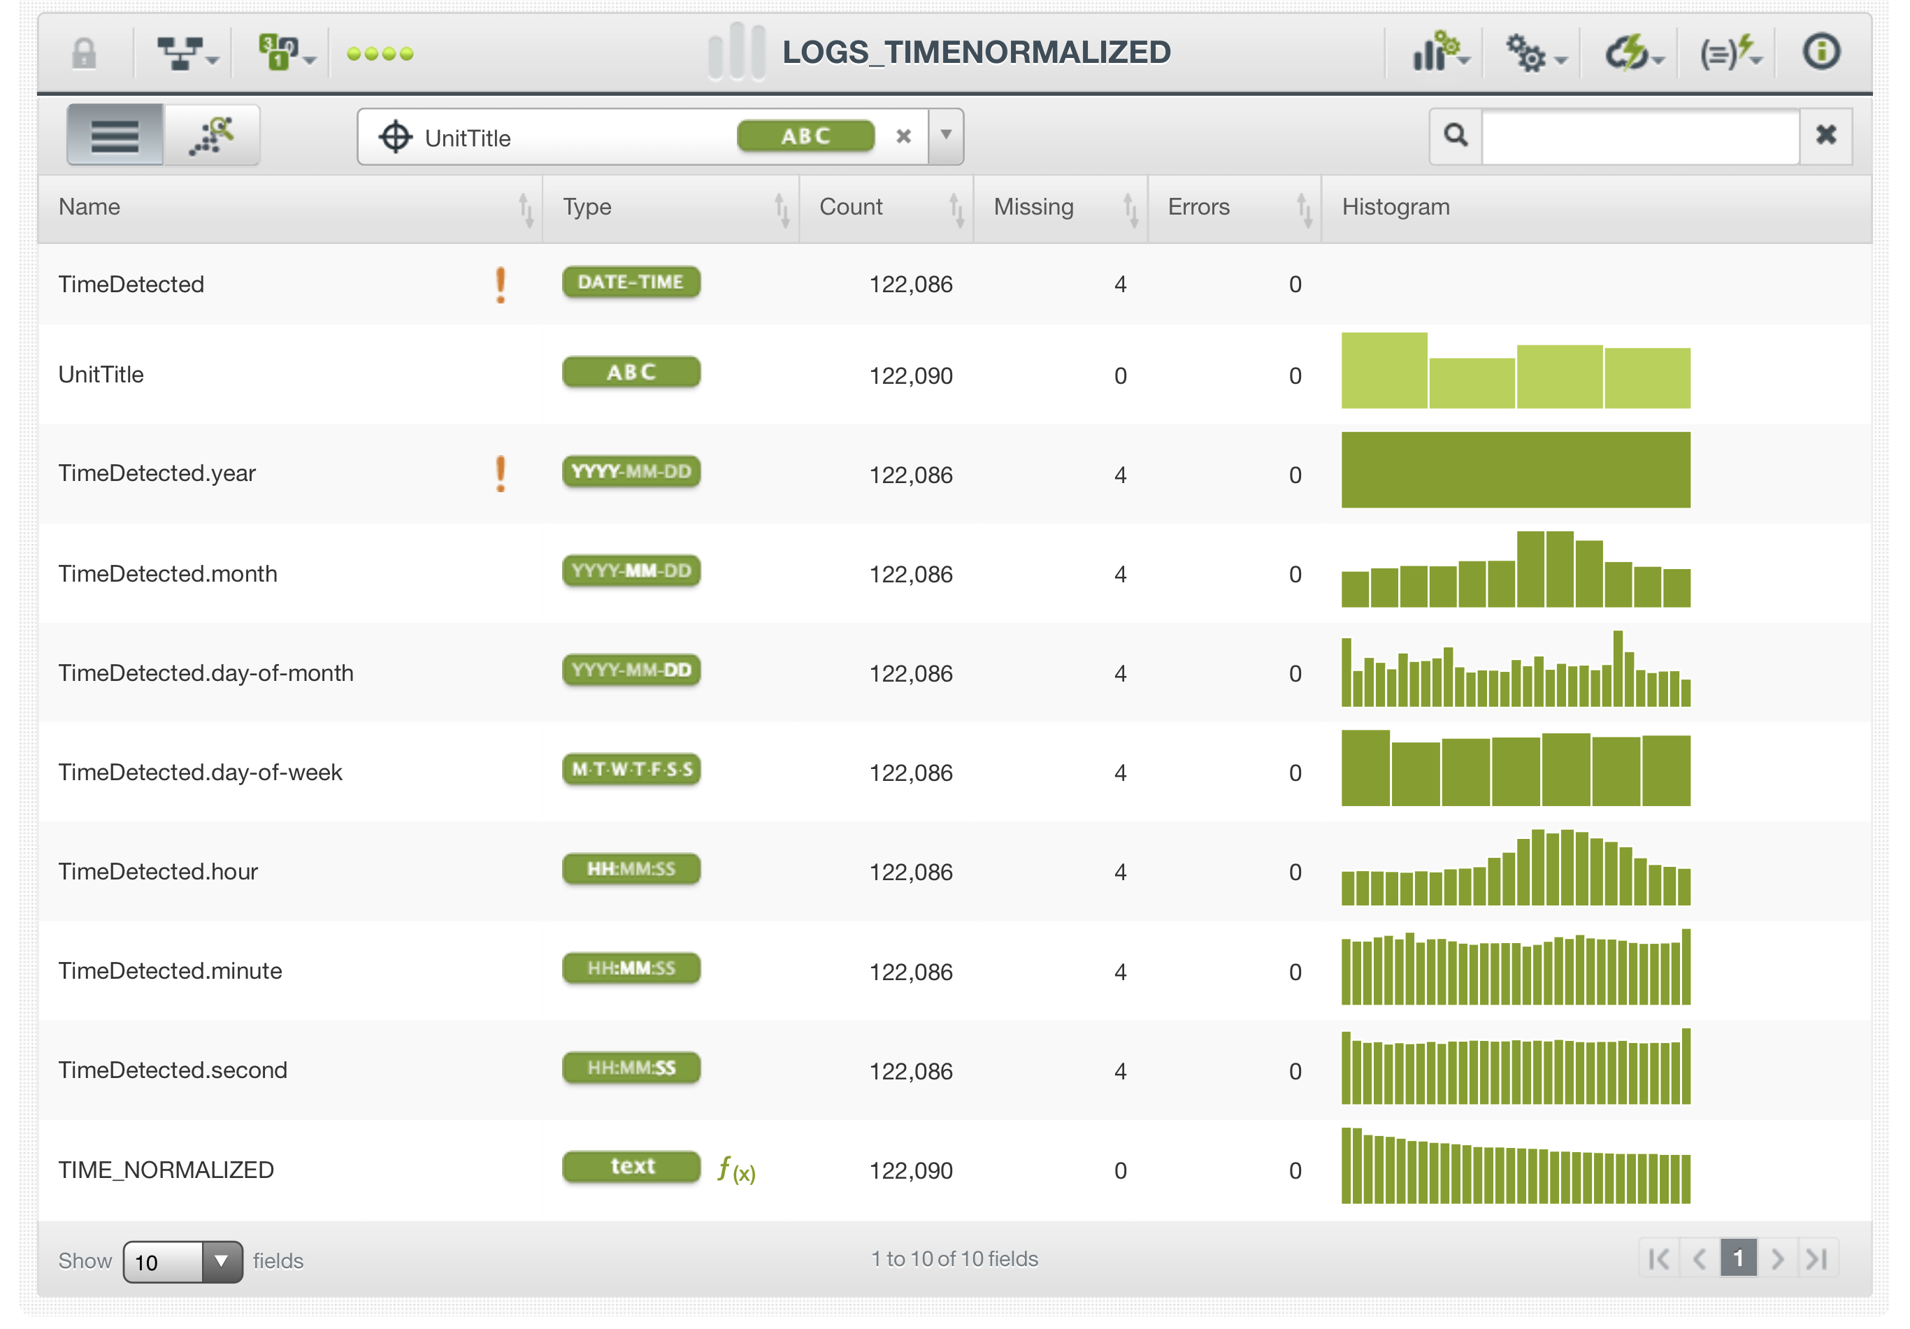Image resolution: width=1910 pixels, height=1329 pixels.
Task: Switch to dynamic scatterplot view
Action: [212, 136]
